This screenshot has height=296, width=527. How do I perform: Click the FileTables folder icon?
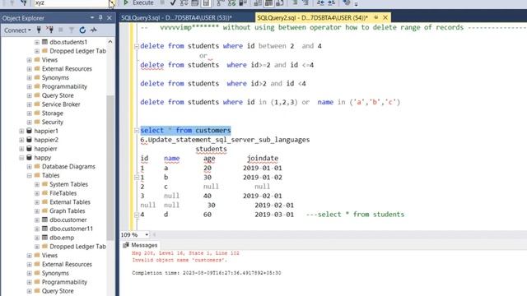click(44, 193)
